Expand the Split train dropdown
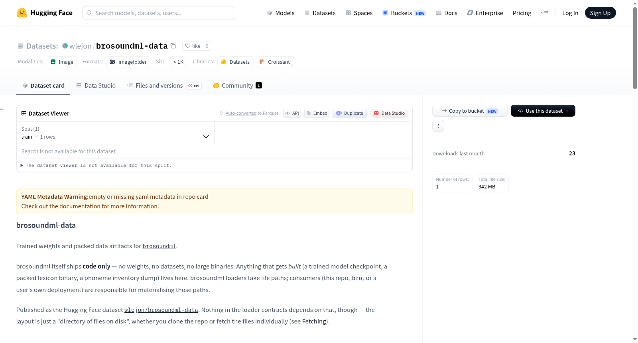The height and width of the screenshot is (343, 638). [116, 133]
